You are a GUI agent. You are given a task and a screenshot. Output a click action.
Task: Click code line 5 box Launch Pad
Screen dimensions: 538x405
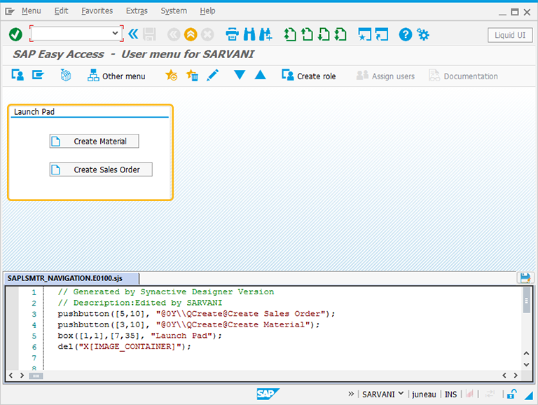click(x=139, y=336)
